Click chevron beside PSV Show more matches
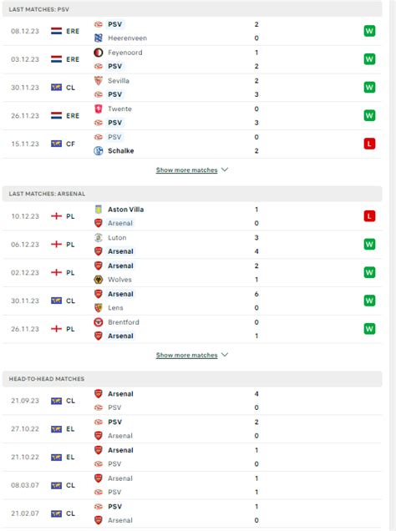The image size is (396, 531). coord(225,169)
